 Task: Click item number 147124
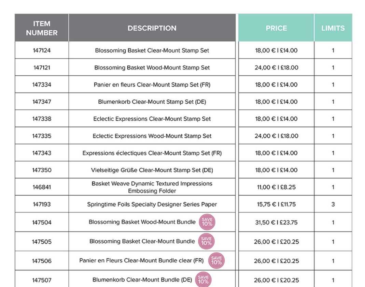coord(42,50)
